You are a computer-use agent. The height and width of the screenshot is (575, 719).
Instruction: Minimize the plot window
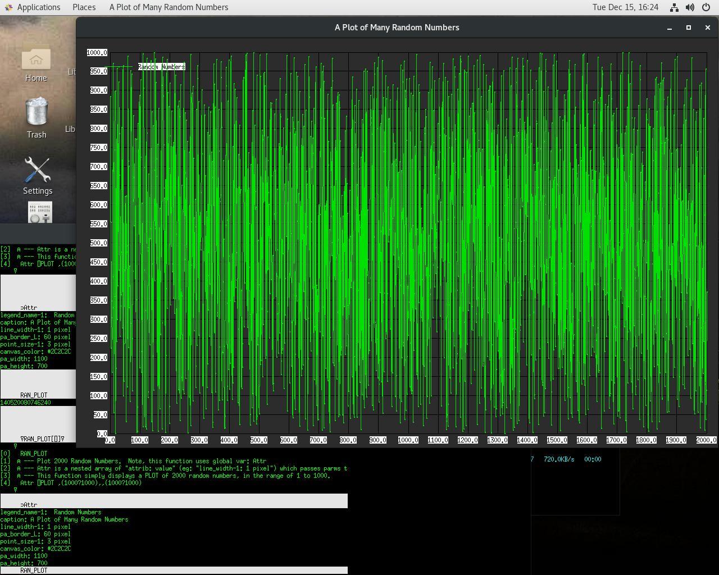pos(670,28)
